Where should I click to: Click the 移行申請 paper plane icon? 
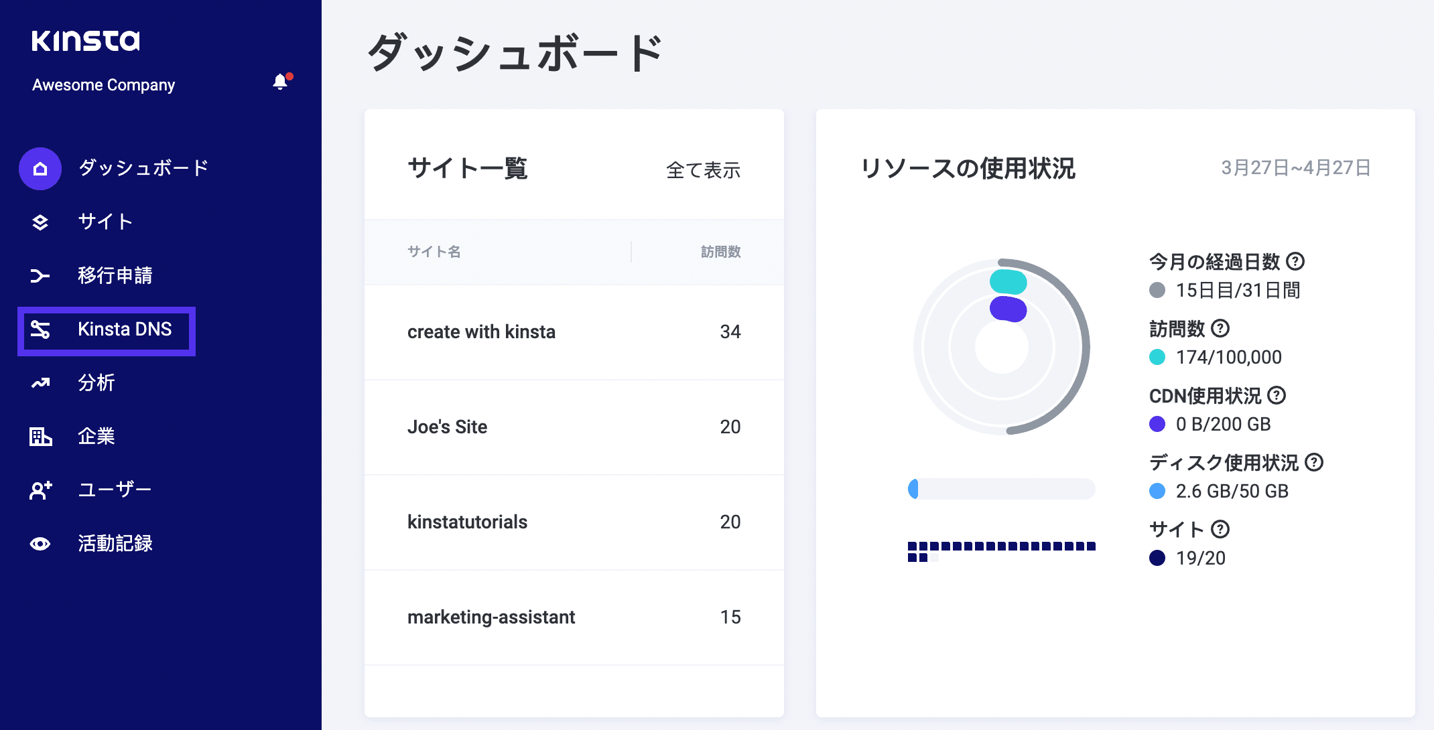coord(40,275)
